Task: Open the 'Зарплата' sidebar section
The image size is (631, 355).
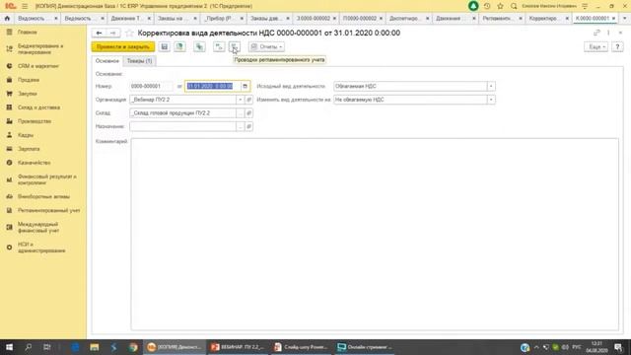Action: point(29,149)
